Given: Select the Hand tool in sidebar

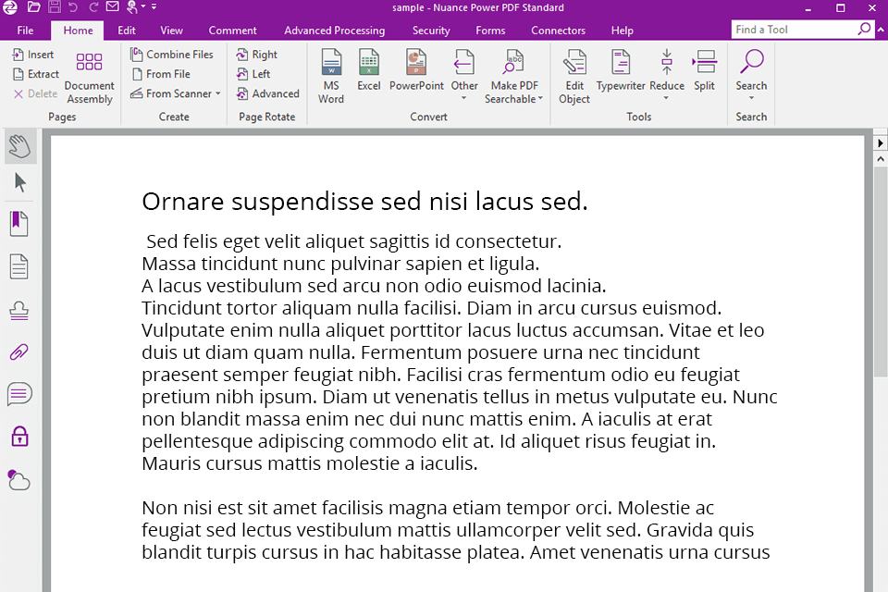Looking at the screenshot, I should (x=19, y=146).
